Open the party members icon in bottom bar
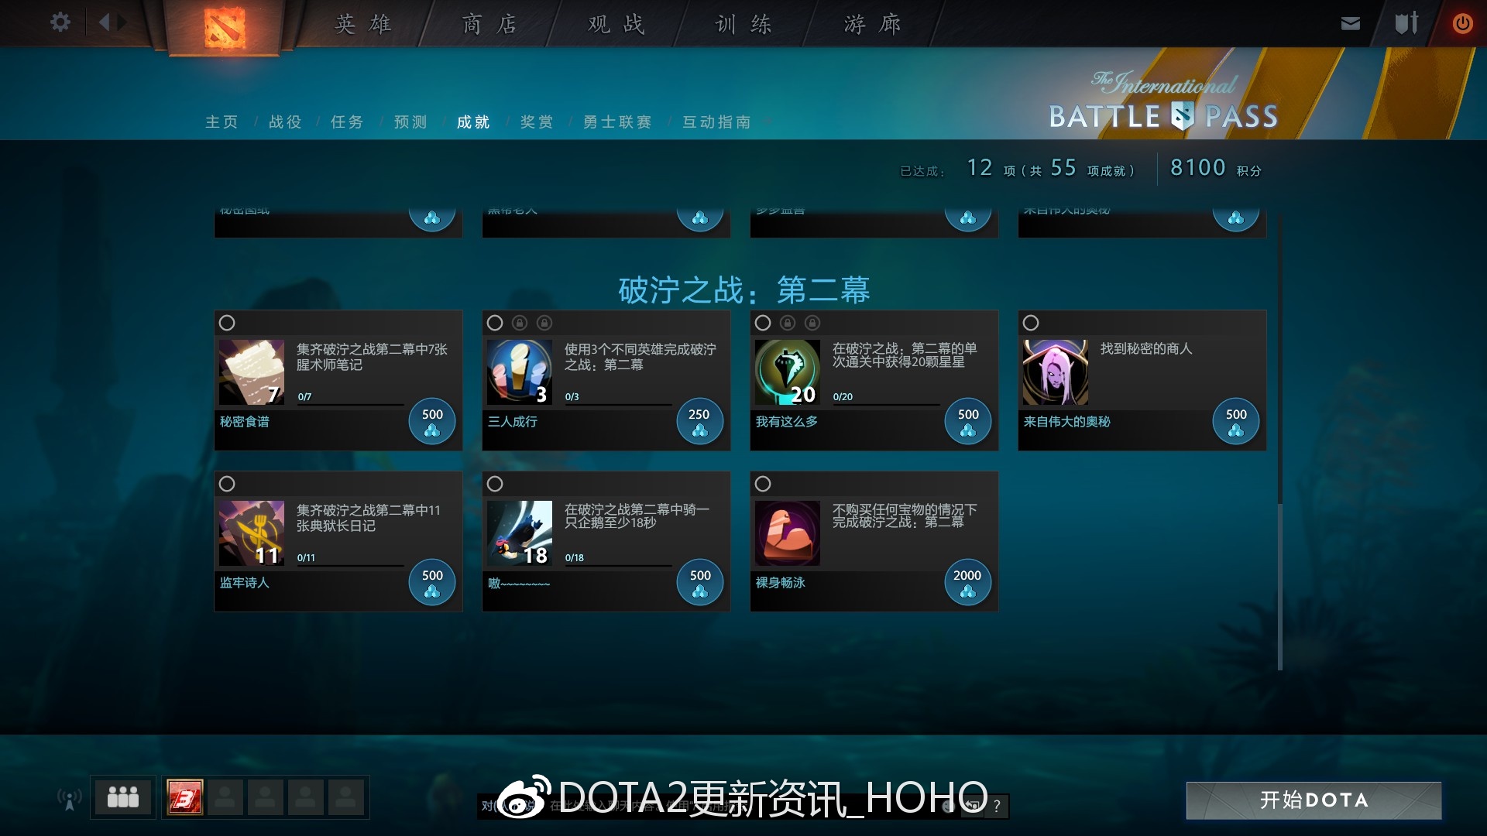 [x=123, y=797]
